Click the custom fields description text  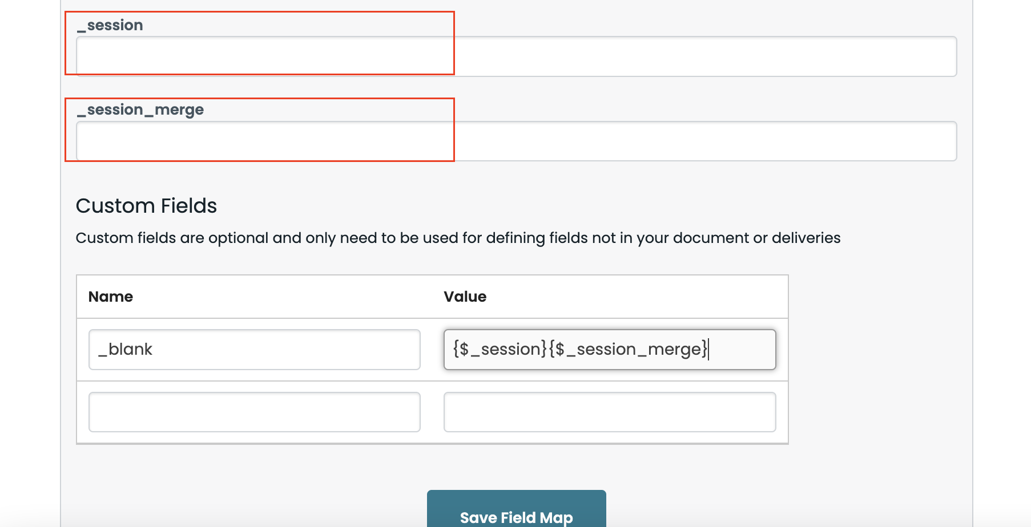[x=458, y=238]
